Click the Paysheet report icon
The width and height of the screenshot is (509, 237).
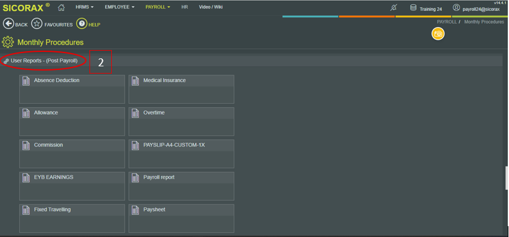135,210
